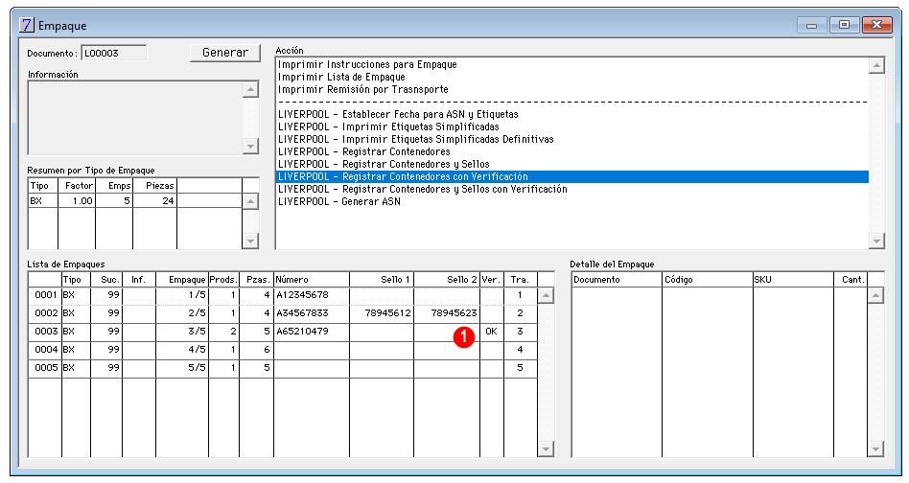Click Acción list scroll up arrow
Image resolution: width=909 pixels, height=483 pixels.
tap(876, 65)
